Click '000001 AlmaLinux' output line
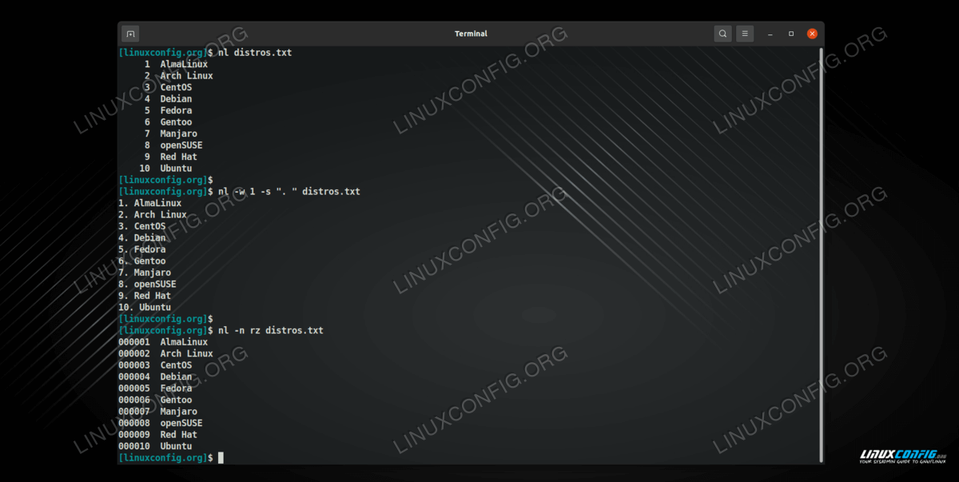This screenshot has width=959, height=482. pos(163,342)
